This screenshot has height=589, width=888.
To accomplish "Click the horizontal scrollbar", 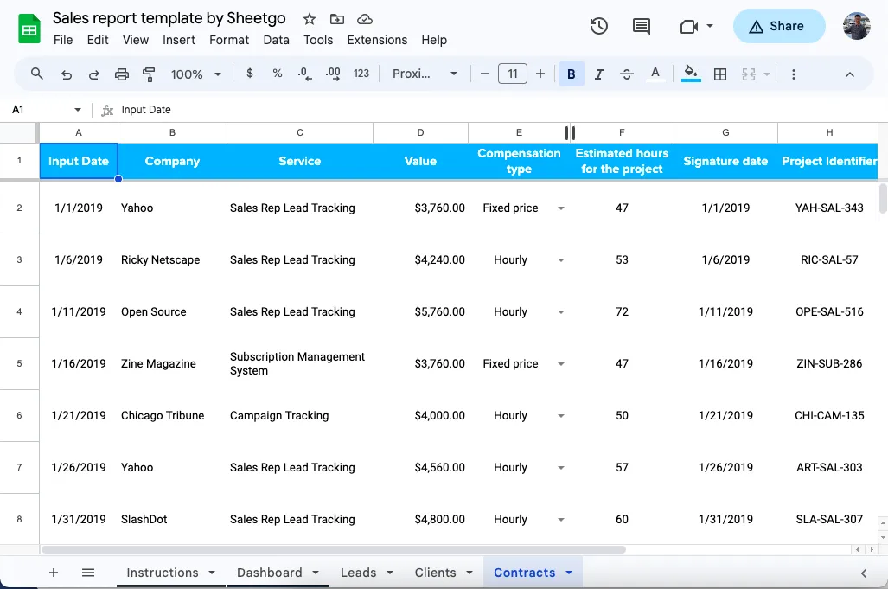I will 334,549.
